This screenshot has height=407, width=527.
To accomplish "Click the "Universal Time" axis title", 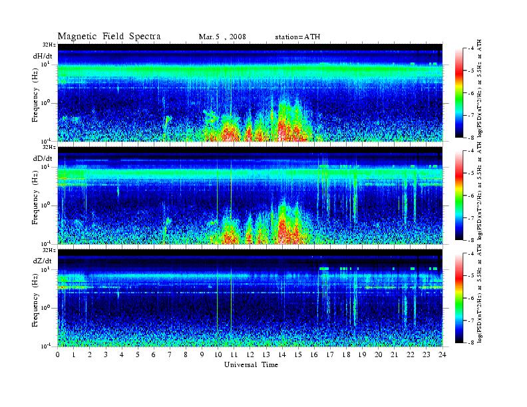I will point(251,364).
